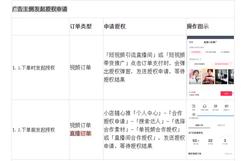Switch to the 直播订单 tab in the screenshot
Viewport: 251px width, 161px height.
(221, 125)
